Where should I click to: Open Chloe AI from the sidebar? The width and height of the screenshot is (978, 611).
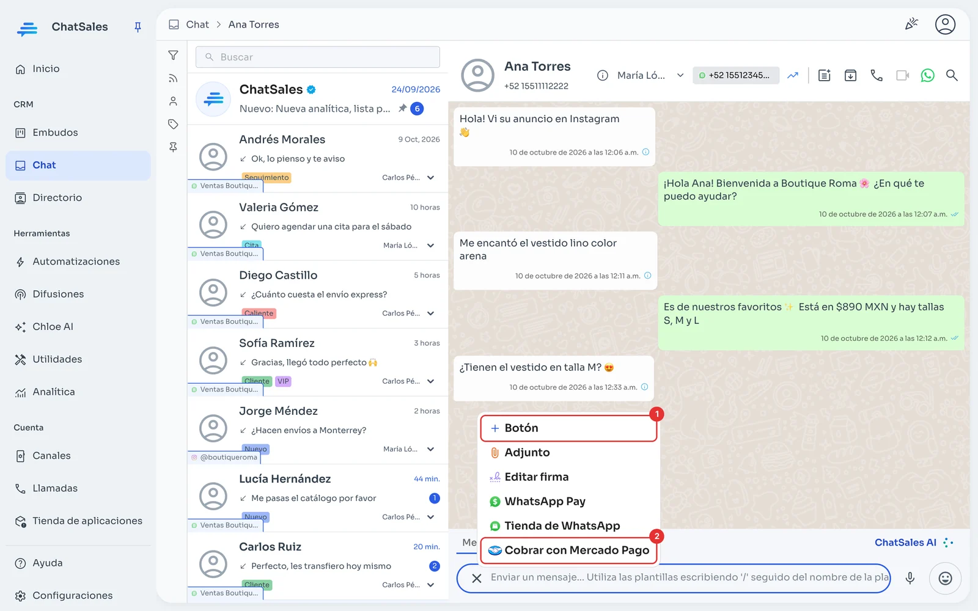click(78, 327)
